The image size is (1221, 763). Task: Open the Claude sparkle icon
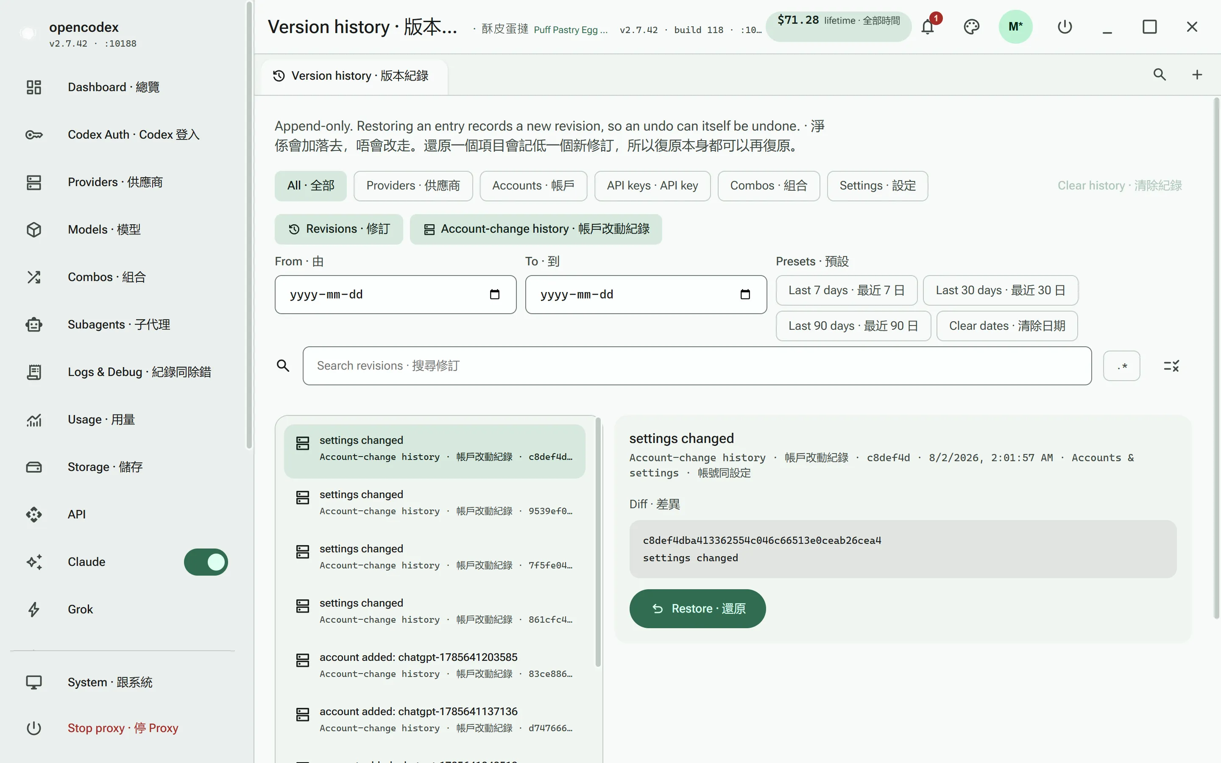[x=34, y=562]
